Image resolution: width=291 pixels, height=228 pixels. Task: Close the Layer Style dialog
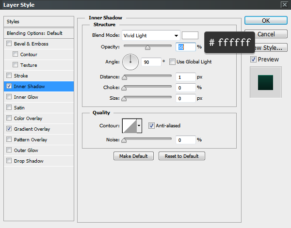tap(284, 4)
